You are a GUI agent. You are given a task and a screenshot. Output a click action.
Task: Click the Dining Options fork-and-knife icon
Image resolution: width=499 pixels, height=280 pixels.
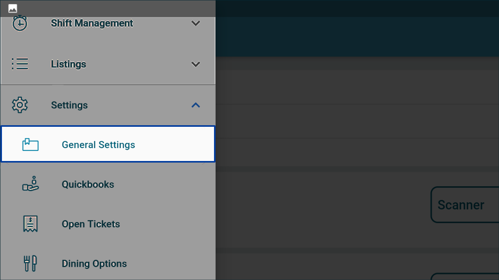[x=30, y=263]
